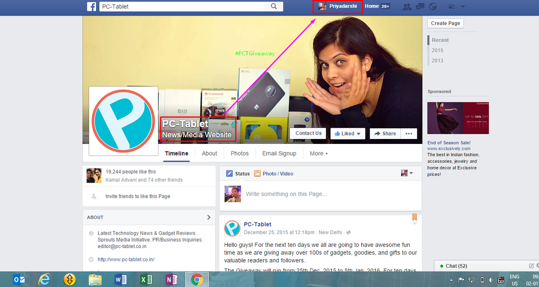Screen dimensions: 539x287
Task: Open posting-as audience selector in composer
Action: point(407,173)
